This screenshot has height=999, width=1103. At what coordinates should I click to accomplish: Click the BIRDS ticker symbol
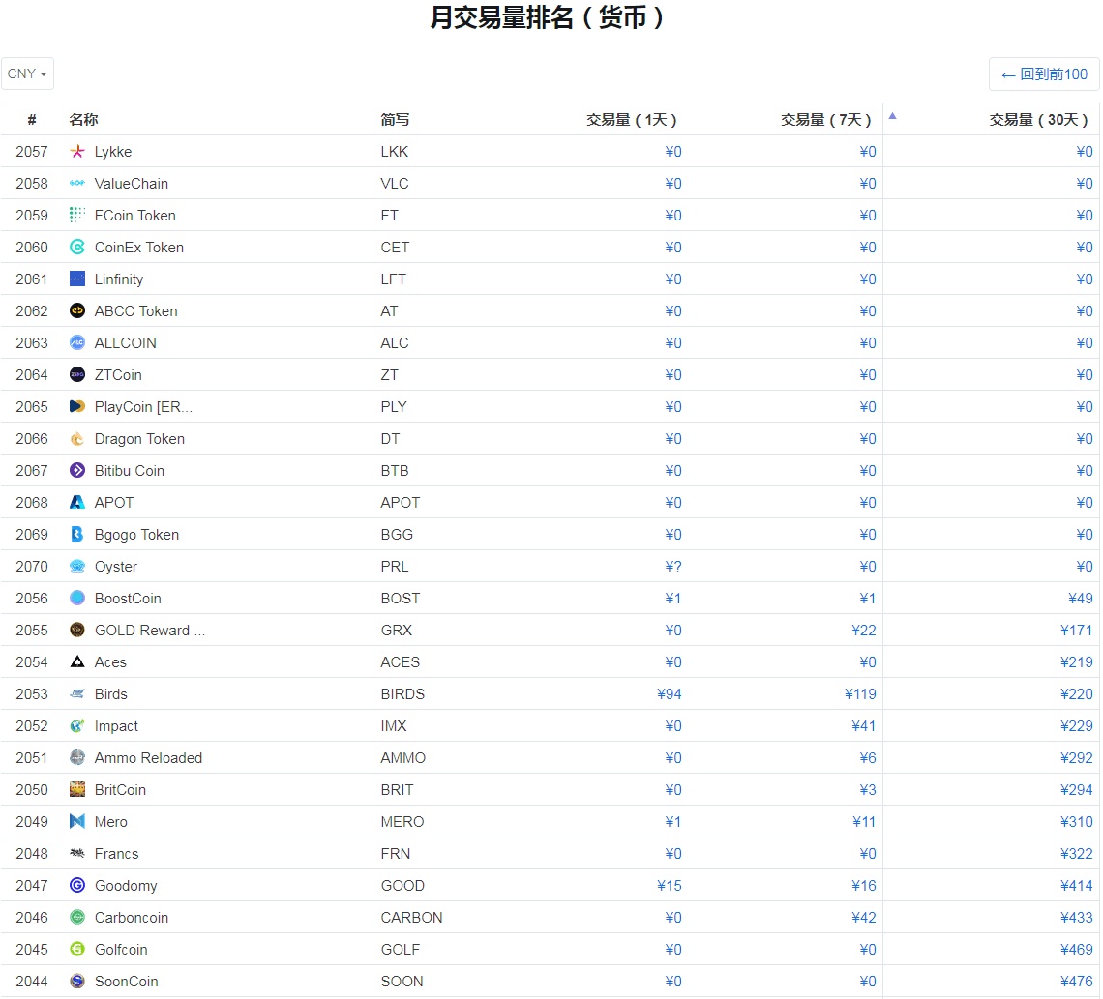click(x=402, y=694)
